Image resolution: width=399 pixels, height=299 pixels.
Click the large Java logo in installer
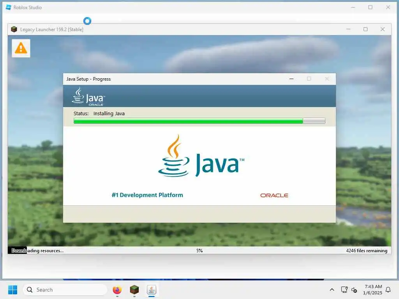point(201,156)
